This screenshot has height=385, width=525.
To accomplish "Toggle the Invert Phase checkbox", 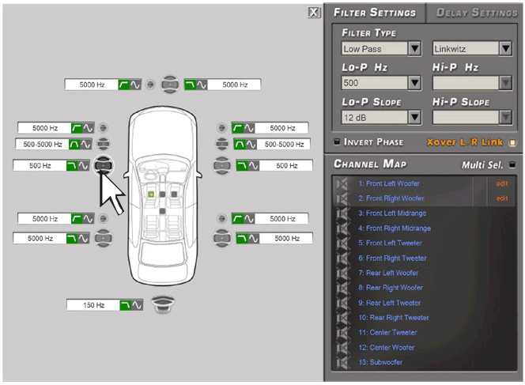I will 337,142.
